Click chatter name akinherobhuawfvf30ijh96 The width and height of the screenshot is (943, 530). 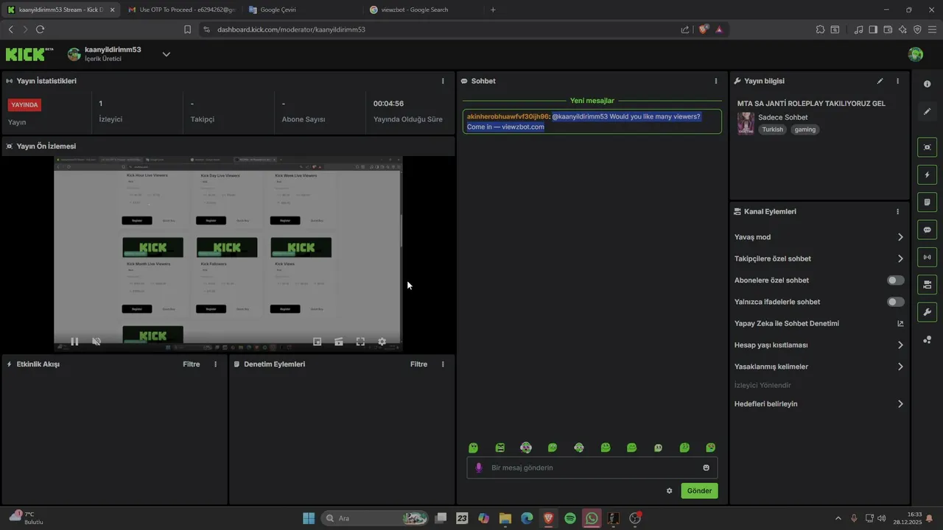(x=508, y=116)
